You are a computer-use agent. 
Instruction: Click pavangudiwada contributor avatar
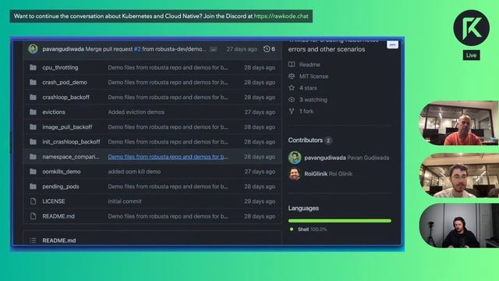(295, 158)
